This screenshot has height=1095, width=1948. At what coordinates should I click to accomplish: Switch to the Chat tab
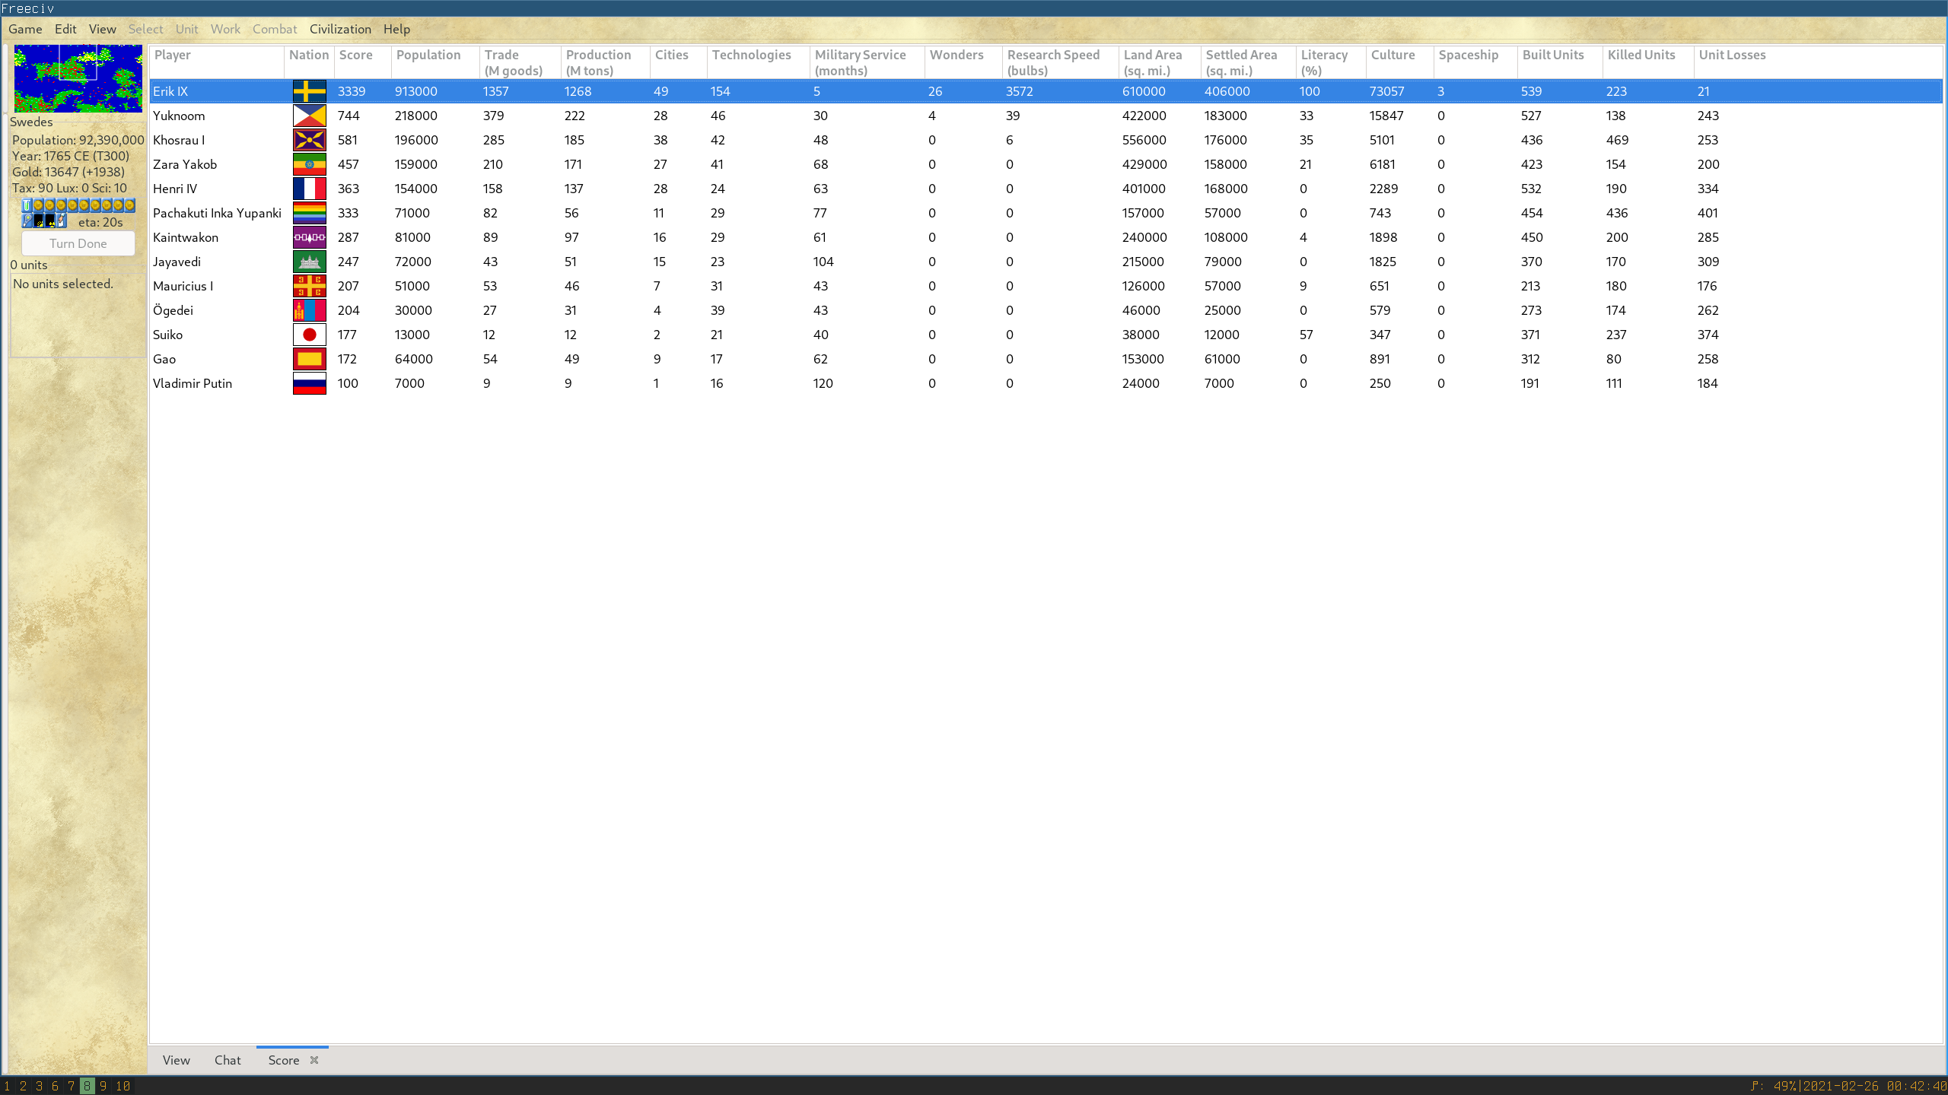coord(227,1060)
